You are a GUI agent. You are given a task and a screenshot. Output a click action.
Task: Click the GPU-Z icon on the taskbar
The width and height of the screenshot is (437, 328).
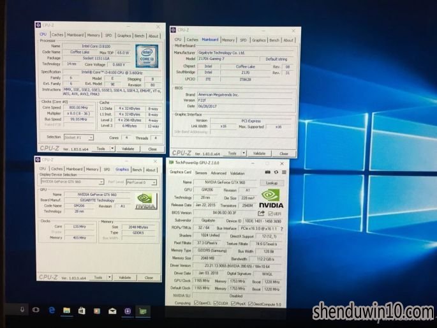[143, 311]
